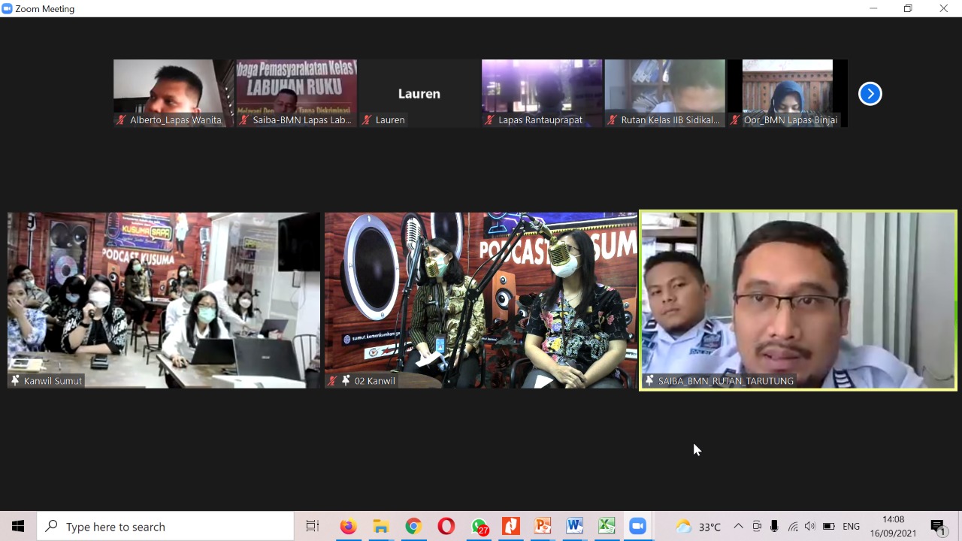
Task: Switch to PowerPoint in the taskbar
Action: click(543, 526)
